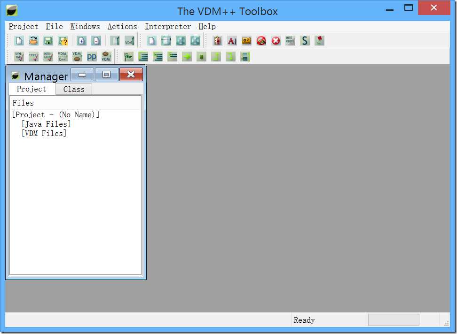This screenshot has height=334, width=457.
Task: Click the Save As question-mark floppy icon
Action: (63, 41)
